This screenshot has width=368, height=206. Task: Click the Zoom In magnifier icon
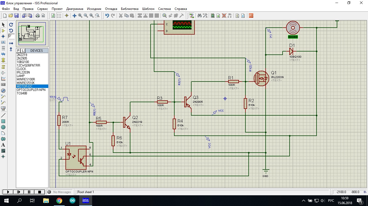80,16
